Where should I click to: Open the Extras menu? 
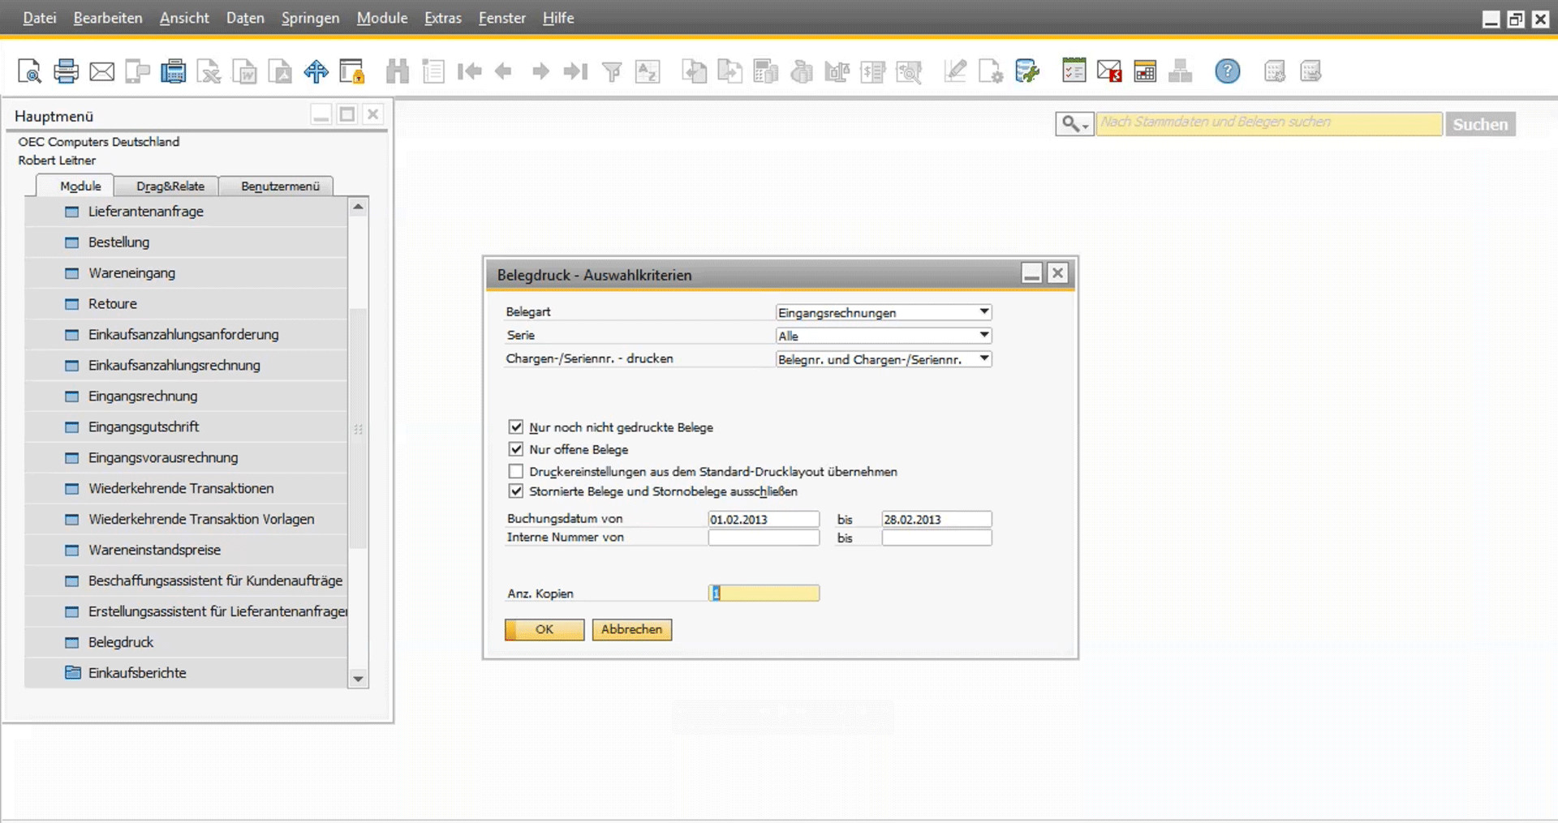click(x=443, y=18)
